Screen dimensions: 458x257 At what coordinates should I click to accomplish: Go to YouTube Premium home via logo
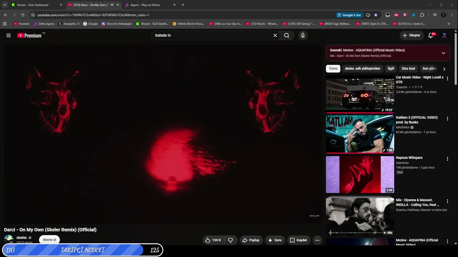[29, 35]
